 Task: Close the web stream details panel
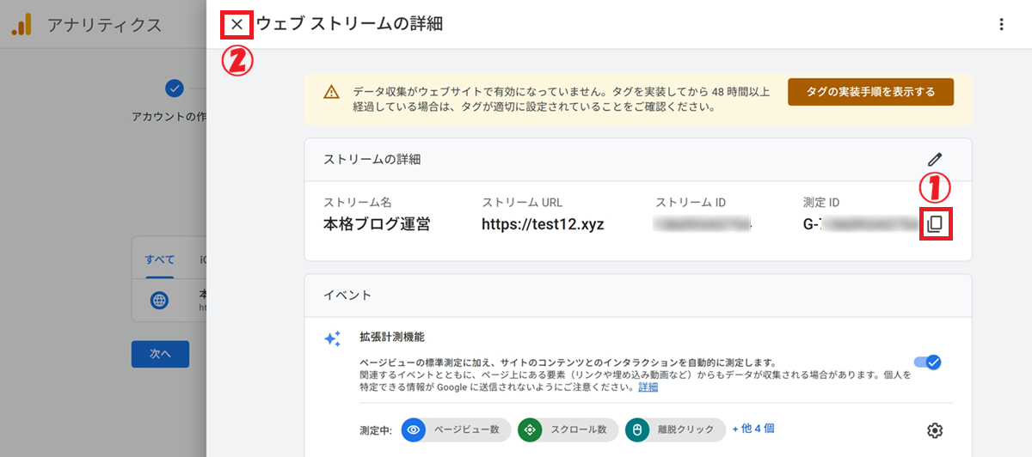pos(236,25)
